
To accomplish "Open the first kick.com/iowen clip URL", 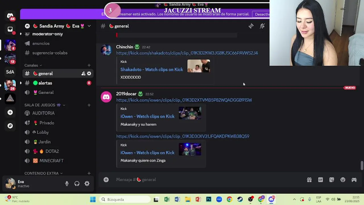I will [x=184, y=100].
